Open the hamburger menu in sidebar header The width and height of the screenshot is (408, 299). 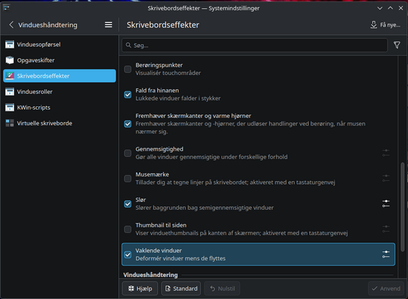[x=108, y=25]
